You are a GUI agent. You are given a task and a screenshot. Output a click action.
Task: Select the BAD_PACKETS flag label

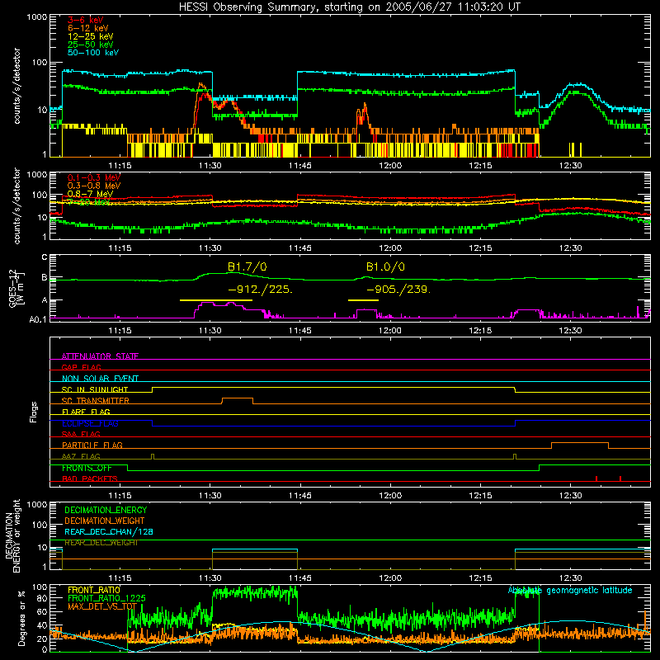[90, 478]
